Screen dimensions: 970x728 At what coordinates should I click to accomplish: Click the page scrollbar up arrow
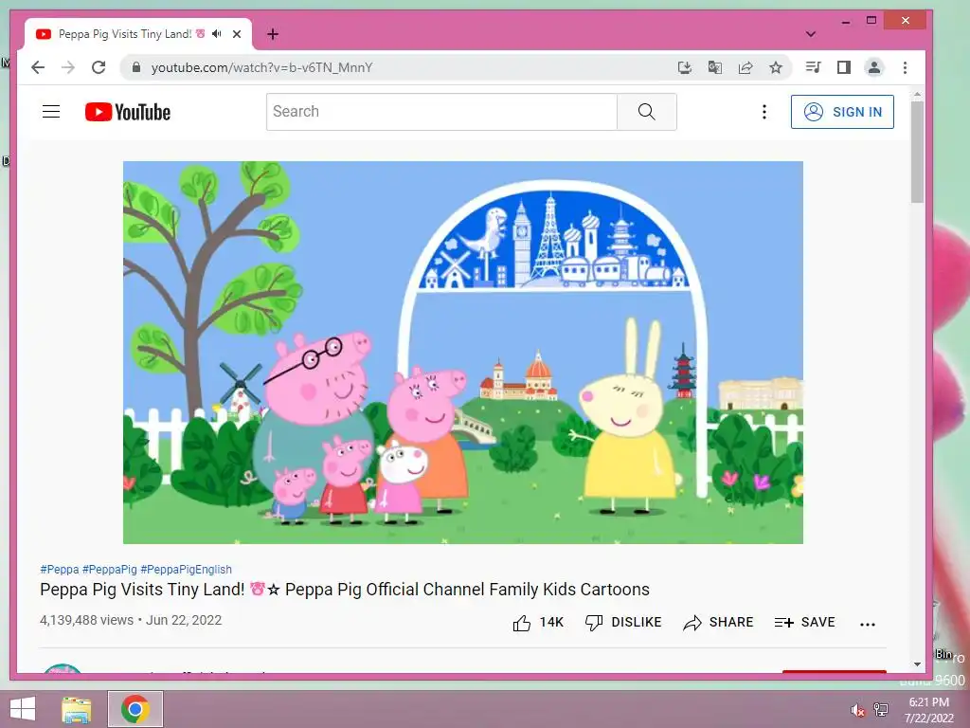click(917, 94)
